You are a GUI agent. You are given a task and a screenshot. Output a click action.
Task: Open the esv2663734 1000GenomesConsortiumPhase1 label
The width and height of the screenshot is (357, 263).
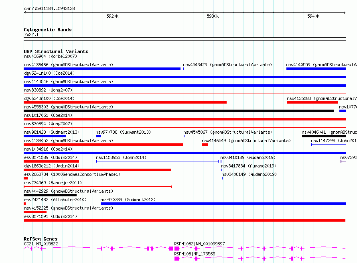[x=72, y=174]
